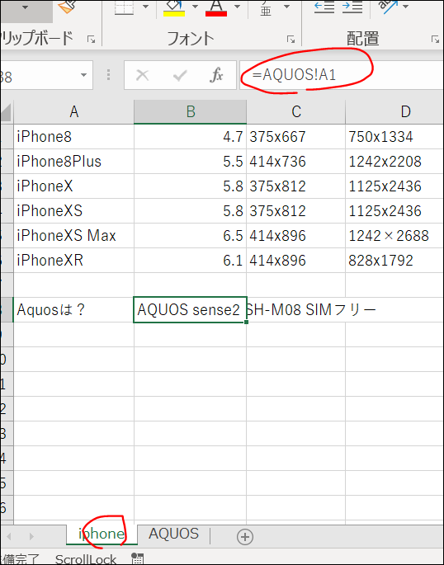Open Font group dialog launcher
Image resolution: width=444 pixels, height=565 pixels.
pyautogui.click(x=290, y=40)
